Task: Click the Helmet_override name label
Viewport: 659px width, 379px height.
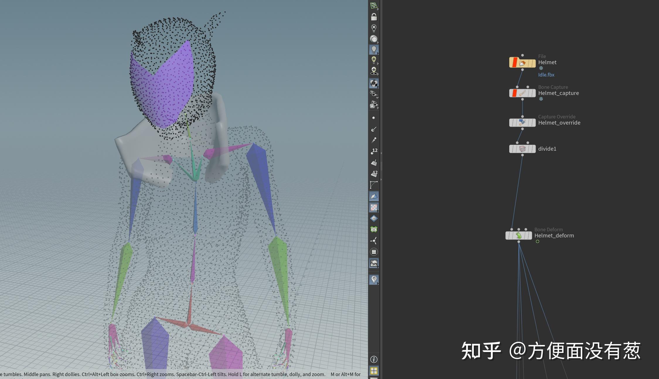Action: point(559,123)
